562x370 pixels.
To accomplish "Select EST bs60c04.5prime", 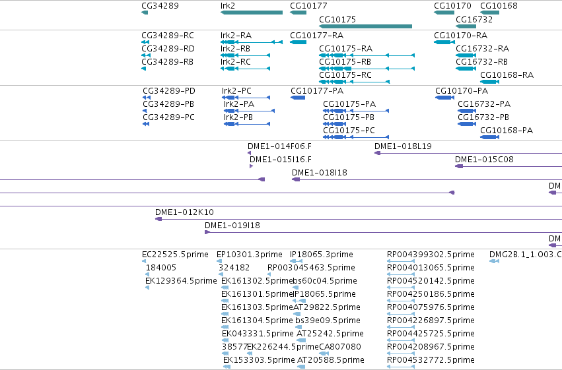I will (325, 281).
